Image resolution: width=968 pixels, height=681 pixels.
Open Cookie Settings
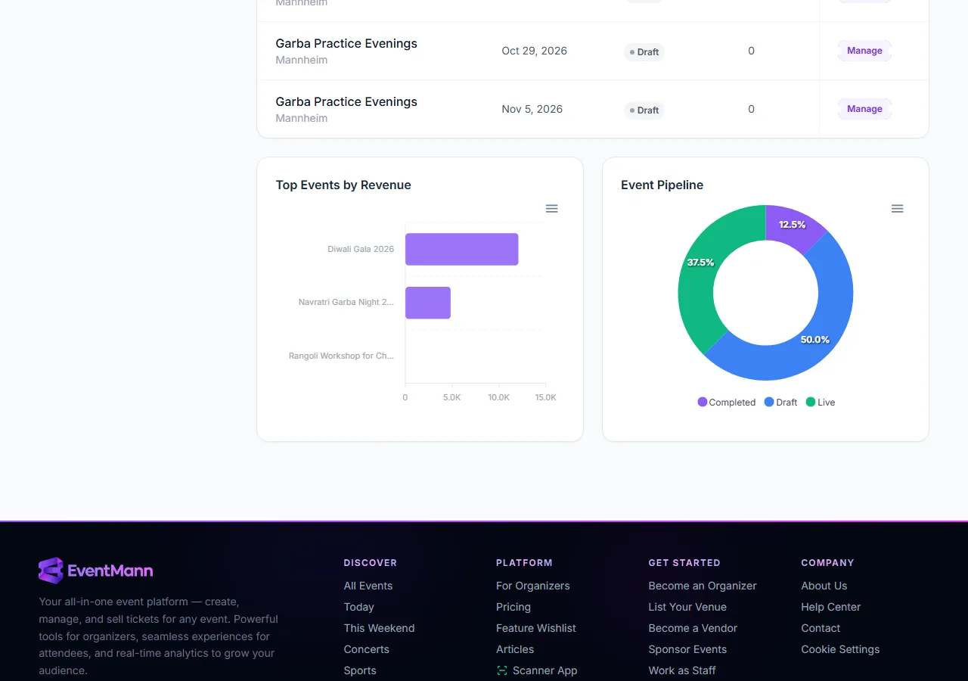pos(840,649)
